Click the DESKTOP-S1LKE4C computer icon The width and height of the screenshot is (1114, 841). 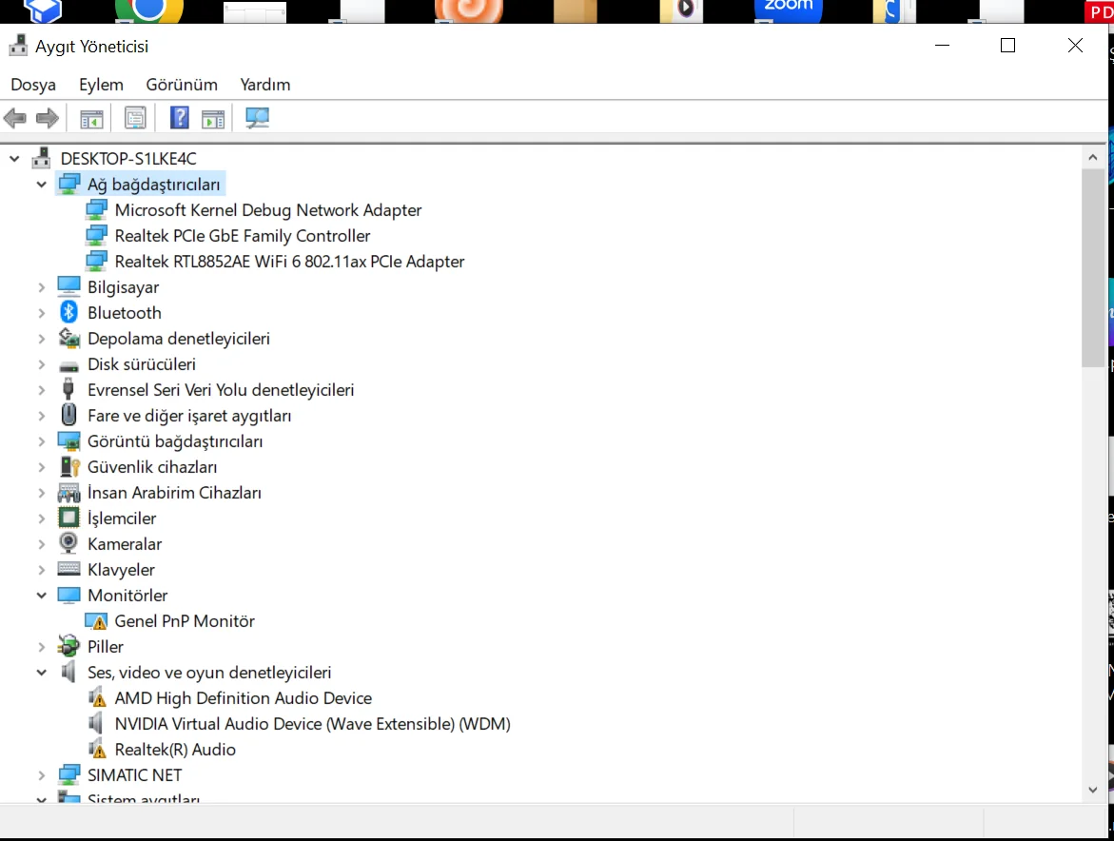[x=41, y=158]
